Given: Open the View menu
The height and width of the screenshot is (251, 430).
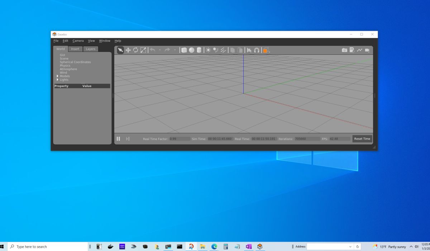Looking at the screenshot, I should click(x=91, y=41).
